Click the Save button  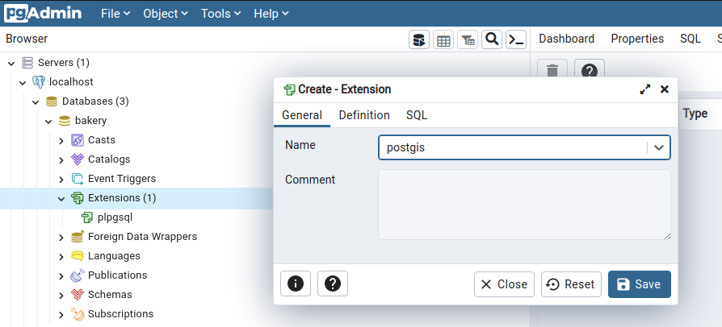pyautogui.click(x=639, y=284)
